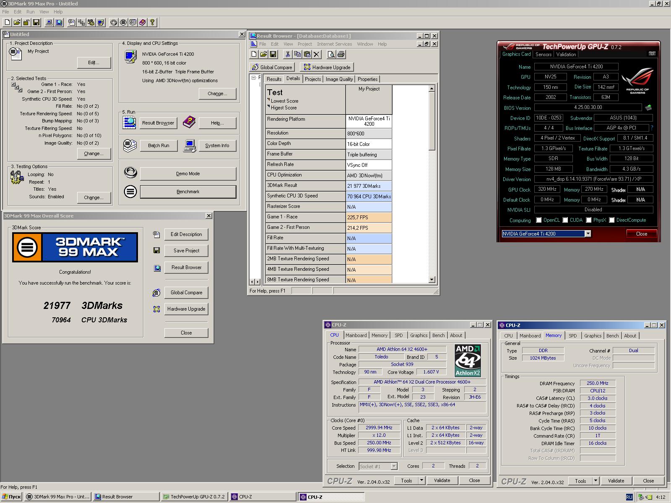The height and width of the screenshot is (503, 671).
Task: Click Validate button in CPU-Z CPU window
Action: point(442,480)
